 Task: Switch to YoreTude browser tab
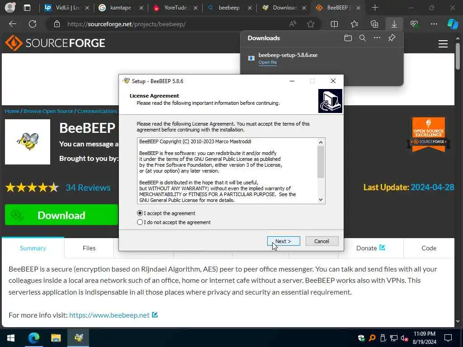[x=175, y=8]
